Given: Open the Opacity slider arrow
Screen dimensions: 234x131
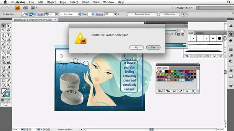Looking at the screenshot, I should coord(115,14).
